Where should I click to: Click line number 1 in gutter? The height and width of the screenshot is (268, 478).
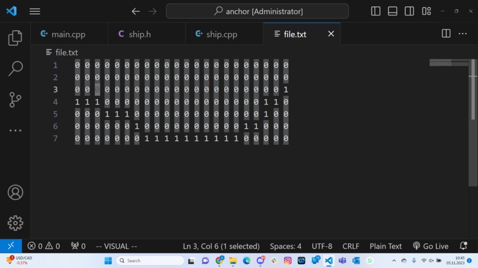(55, 65)
